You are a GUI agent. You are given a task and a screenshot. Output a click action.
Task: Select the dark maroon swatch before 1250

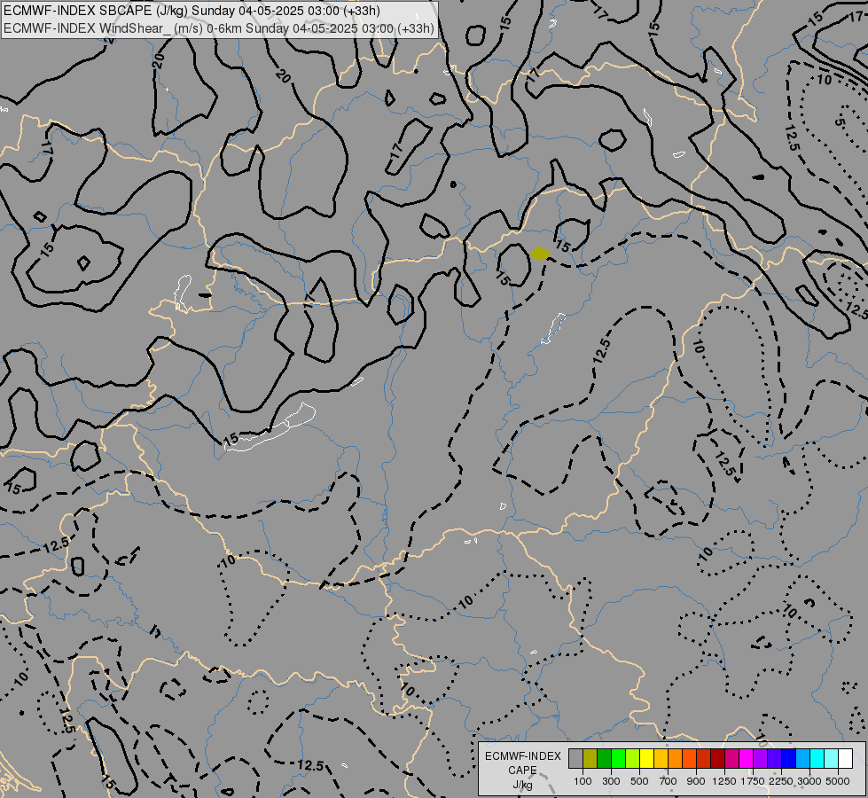(x=718, y=759)
